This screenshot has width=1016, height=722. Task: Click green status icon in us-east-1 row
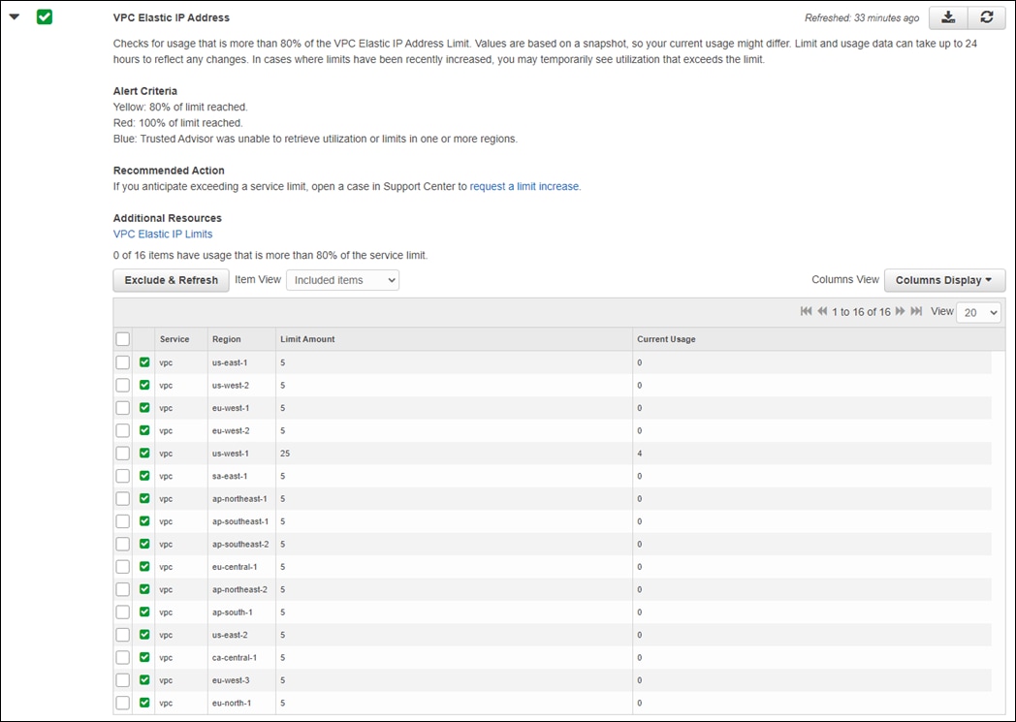coord(144,362)
